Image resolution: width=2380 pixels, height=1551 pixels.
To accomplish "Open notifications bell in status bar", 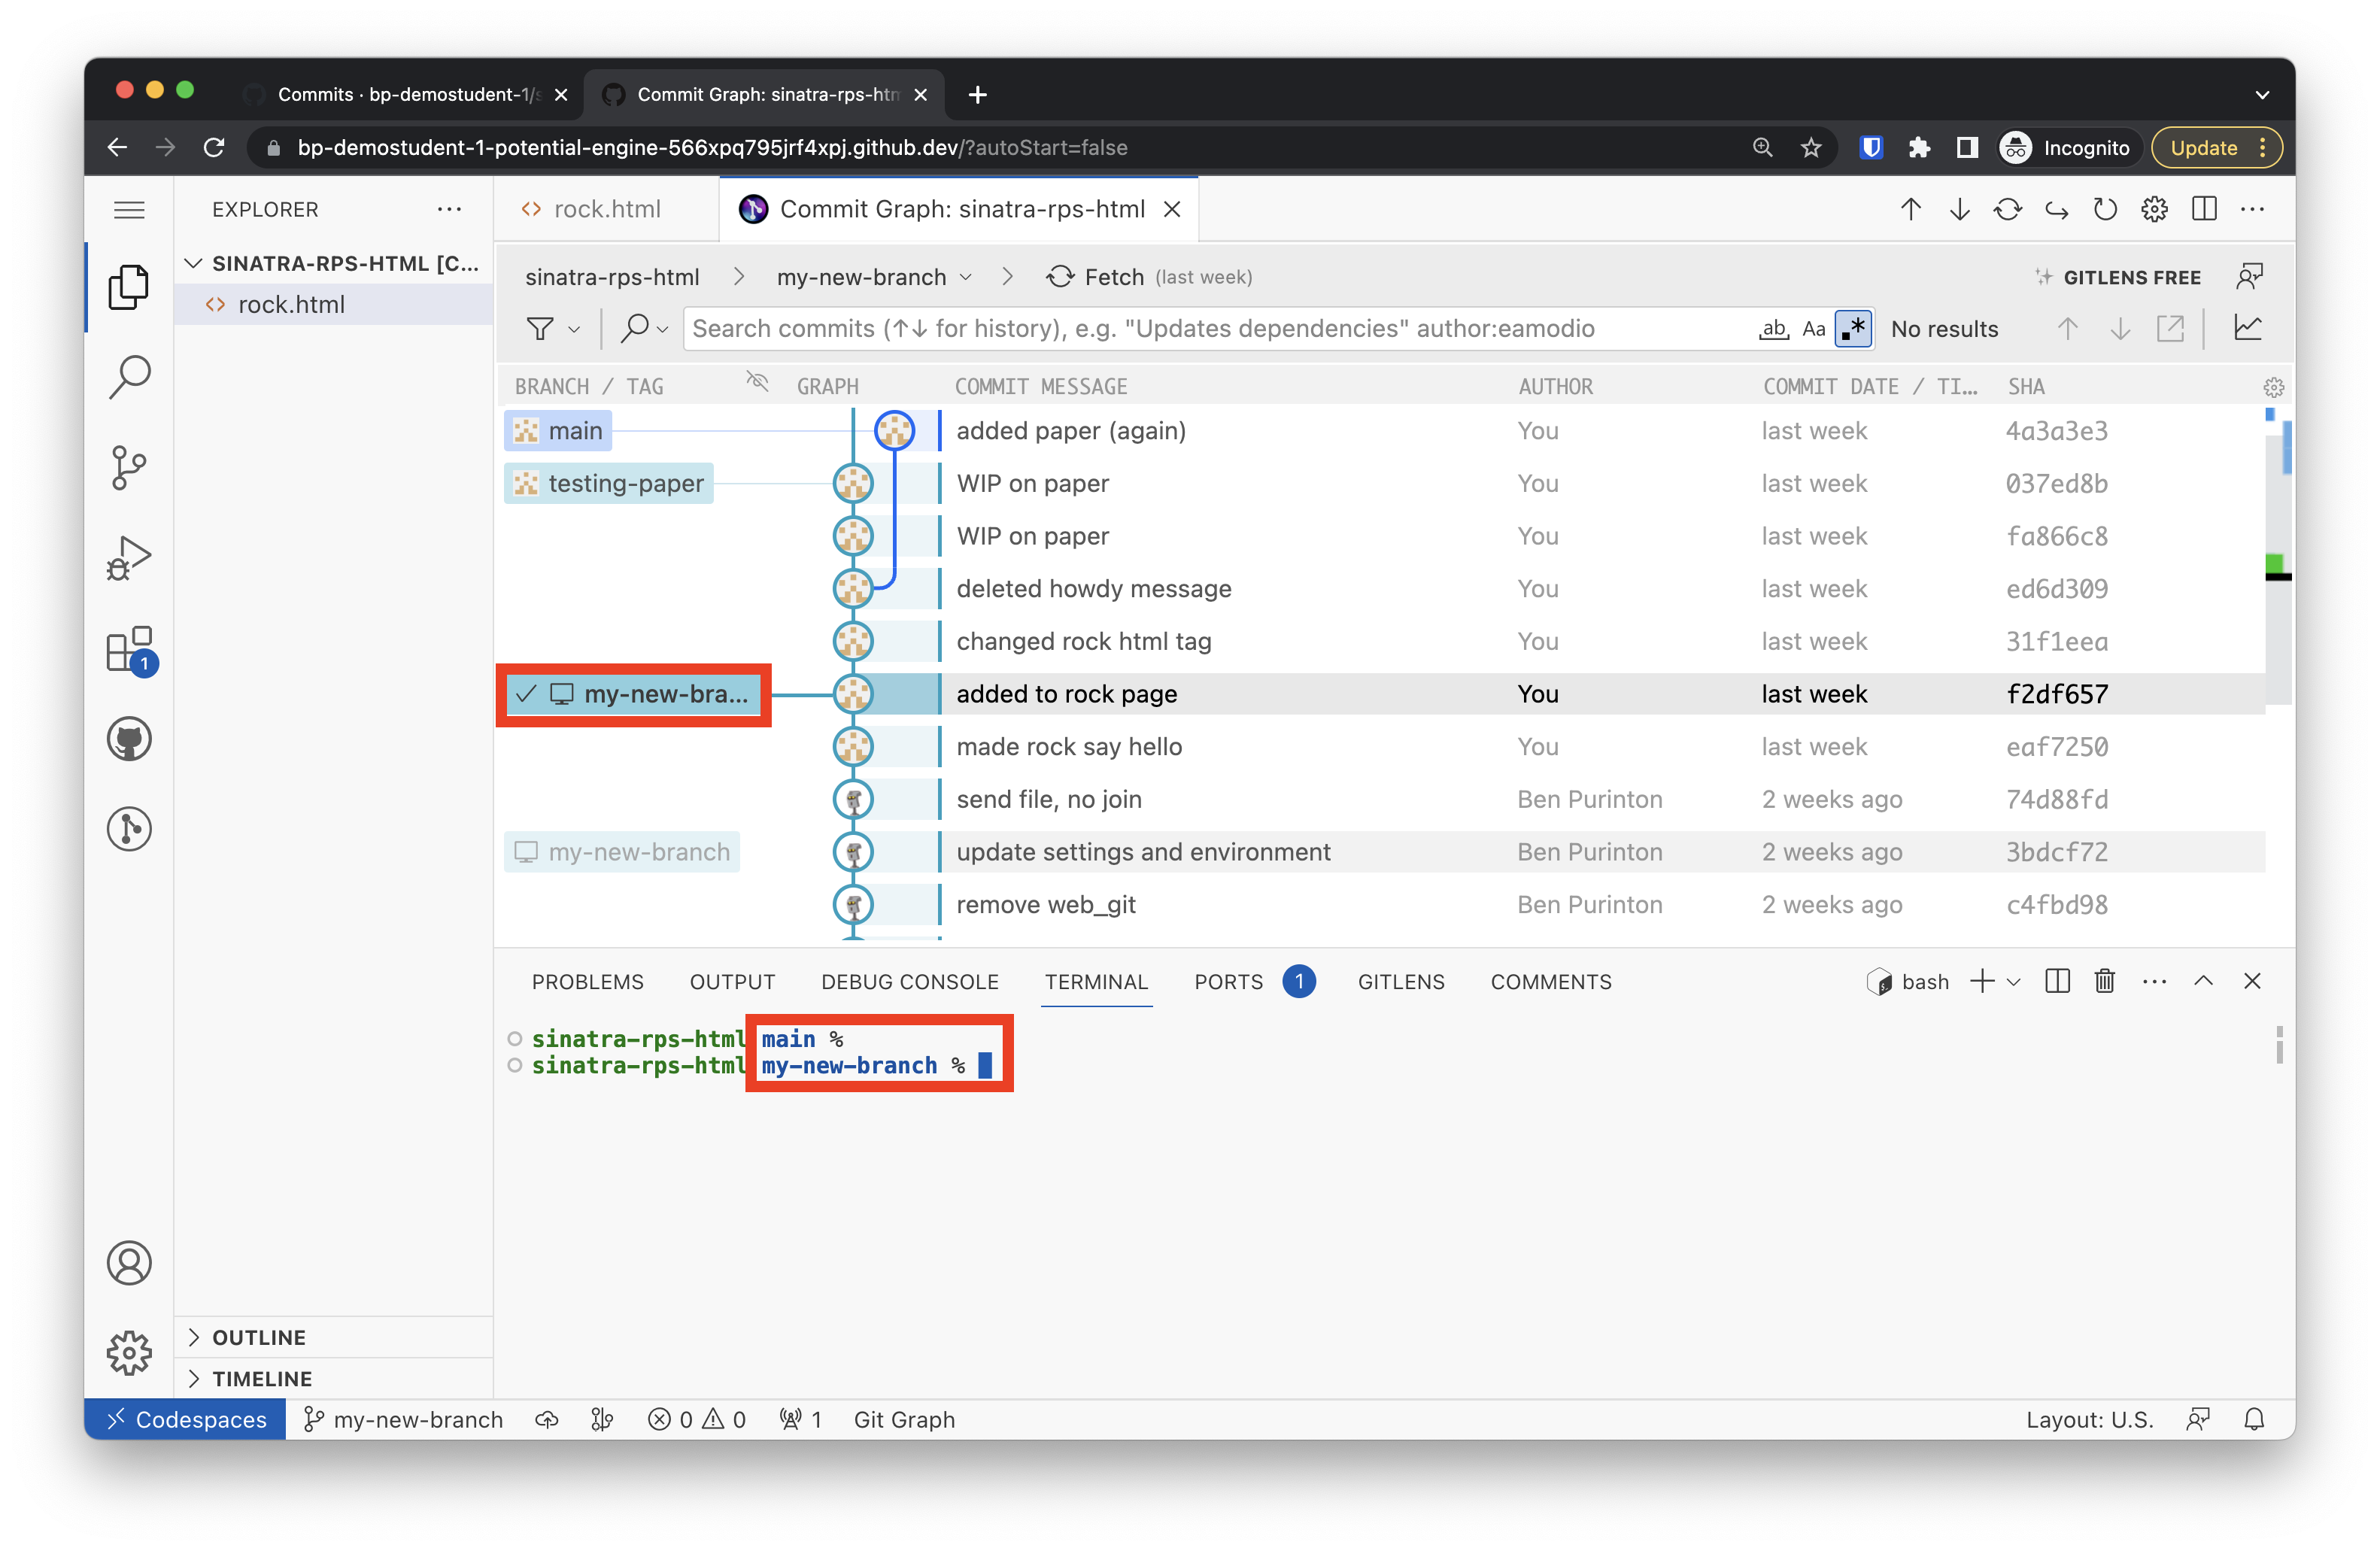I will coord(2254,1419).
